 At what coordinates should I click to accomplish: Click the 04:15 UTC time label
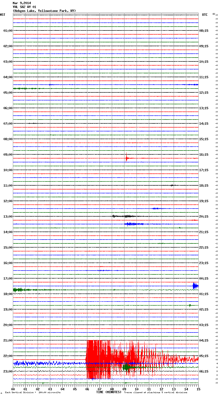(x=204, y=340)
